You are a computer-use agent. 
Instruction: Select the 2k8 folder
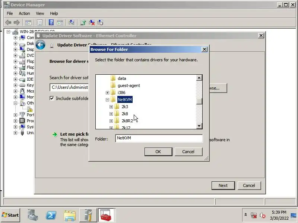tap(125, 114)
